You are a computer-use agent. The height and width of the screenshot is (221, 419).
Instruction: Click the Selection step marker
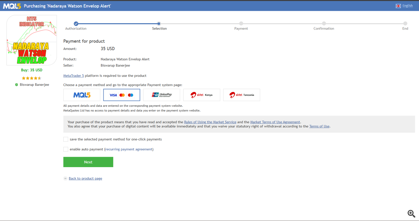pos(159,24)
